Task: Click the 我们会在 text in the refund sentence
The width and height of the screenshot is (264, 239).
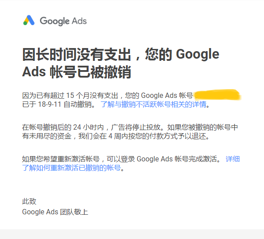Action: click(x=93, y=136)
